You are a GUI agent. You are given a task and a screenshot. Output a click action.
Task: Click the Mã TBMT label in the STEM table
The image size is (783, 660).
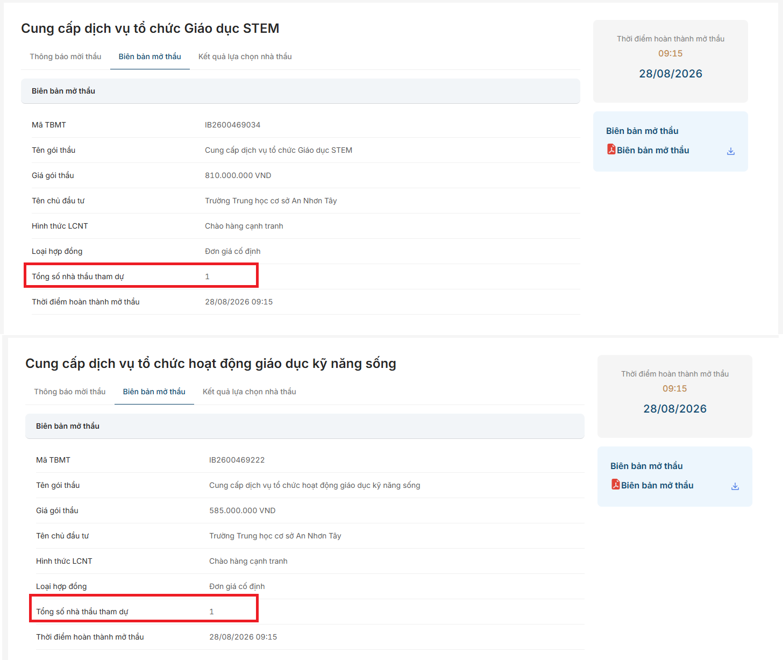[x=49, y=125]
